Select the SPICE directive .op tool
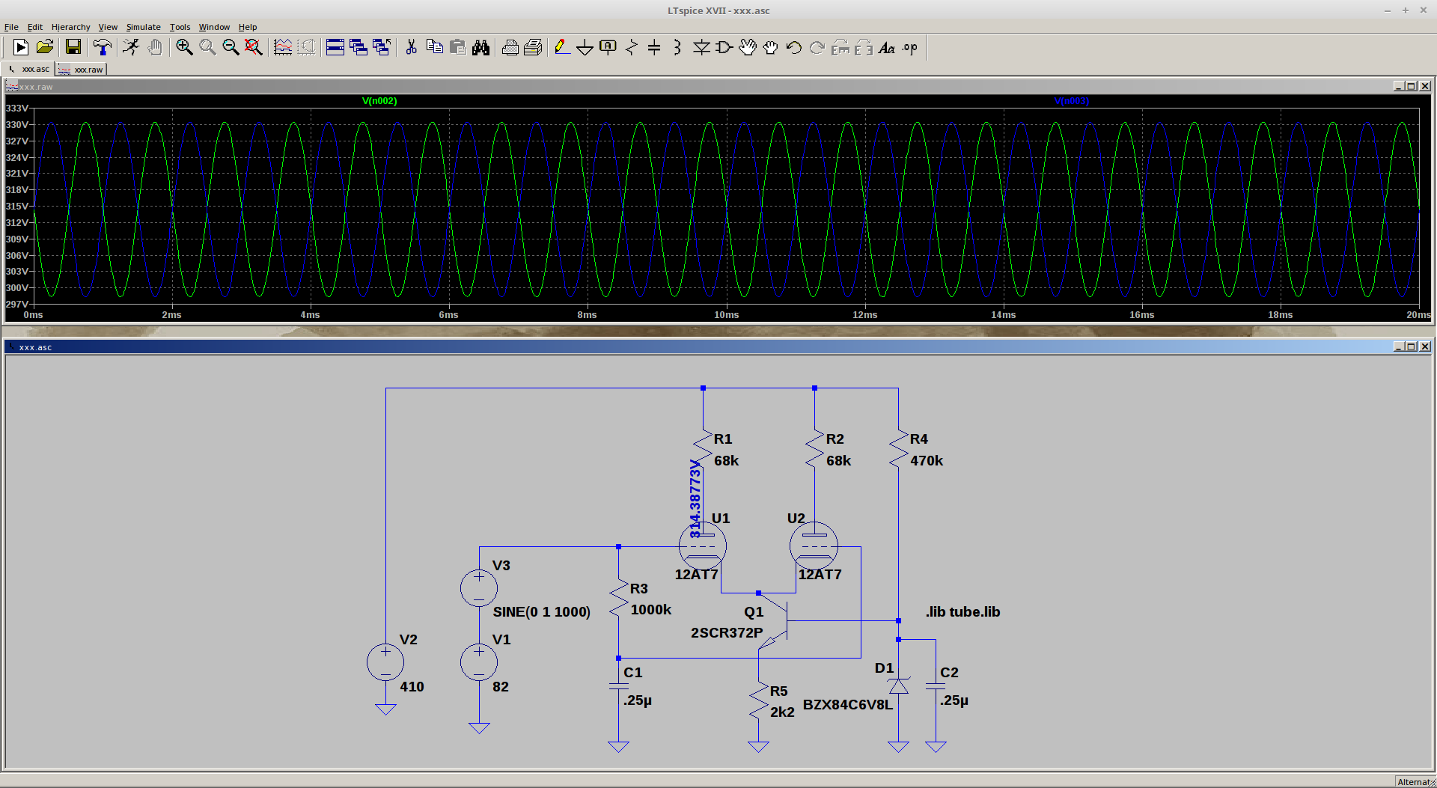This screenshot has width=1437, height=788. (x=910, y=47)
